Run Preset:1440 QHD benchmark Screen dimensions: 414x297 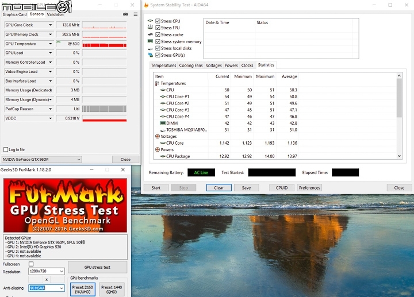pos(112,290)
